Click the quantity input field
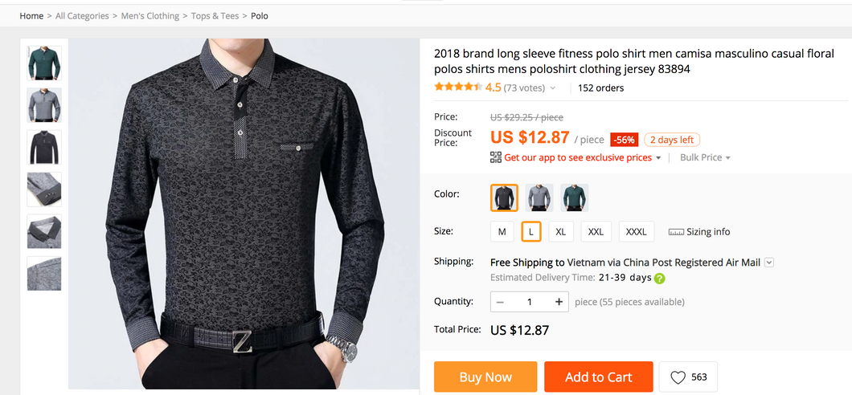The width and height of the screenshot is (852, 395). (530, 302)
